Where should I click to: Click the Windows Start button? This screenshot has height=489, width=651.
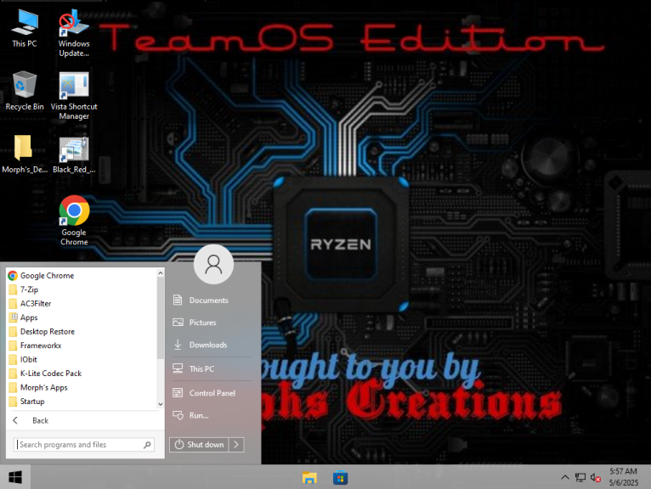click(15, 477)
